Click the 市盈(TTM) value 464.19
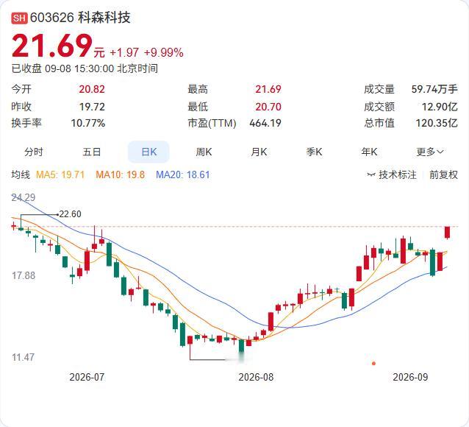This screenshot has width=469, height=427. (265, 123)
